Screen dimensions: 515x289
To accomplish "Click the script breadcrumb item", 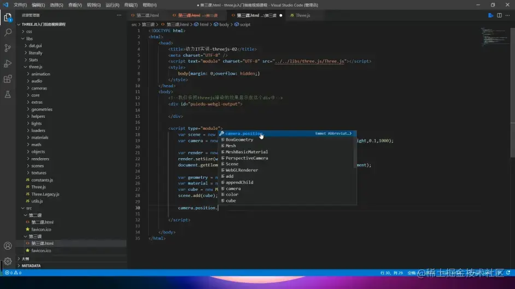I will pos(242,25).
